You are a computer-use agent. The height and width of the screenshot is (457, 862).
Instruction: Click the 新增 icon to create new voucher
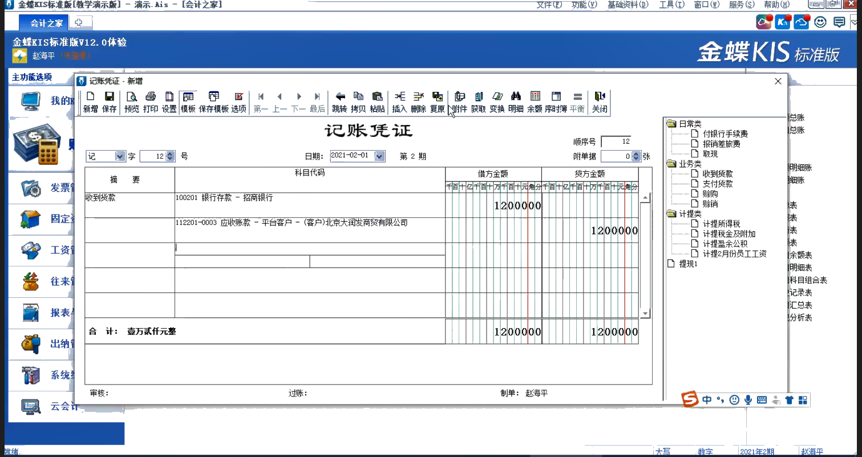click(x=90, y=100)
